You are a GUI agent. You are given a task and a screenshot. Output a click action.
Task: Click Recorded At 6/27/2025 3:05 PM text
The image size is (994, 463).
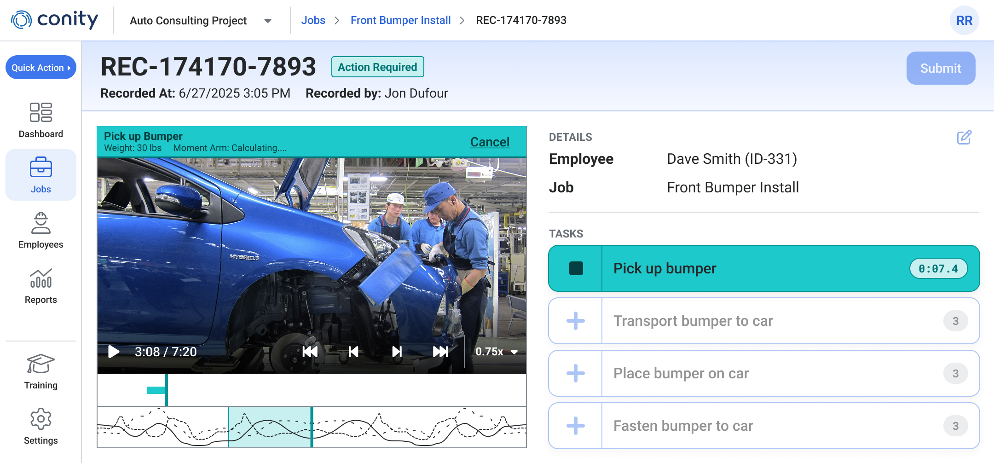click(x=195, y=93)
